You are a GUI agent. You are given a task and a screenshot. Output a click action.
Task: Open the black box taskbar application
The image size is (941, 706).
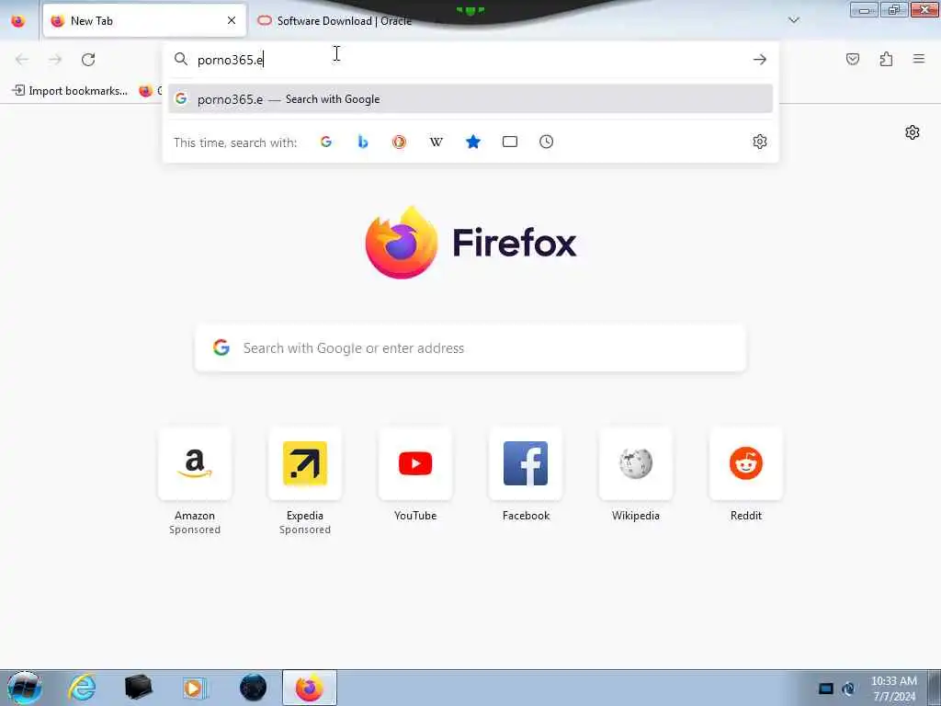click(x=138, y=688)
